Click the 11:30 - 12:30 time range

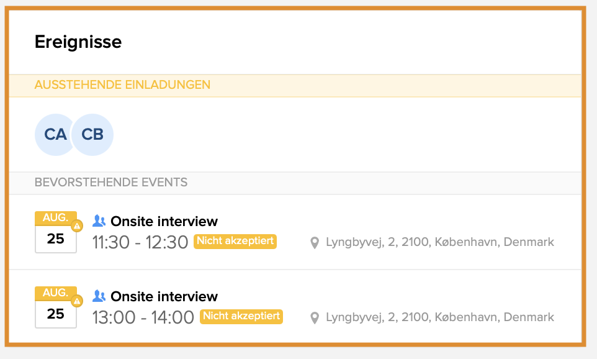(x=140, y=242)
